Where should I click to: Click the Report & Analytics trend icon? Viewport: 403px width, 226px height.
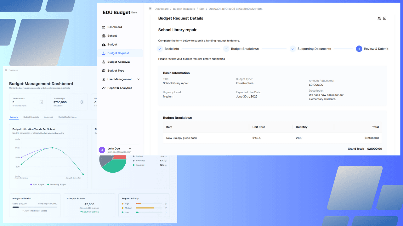(x=104, y=88)
